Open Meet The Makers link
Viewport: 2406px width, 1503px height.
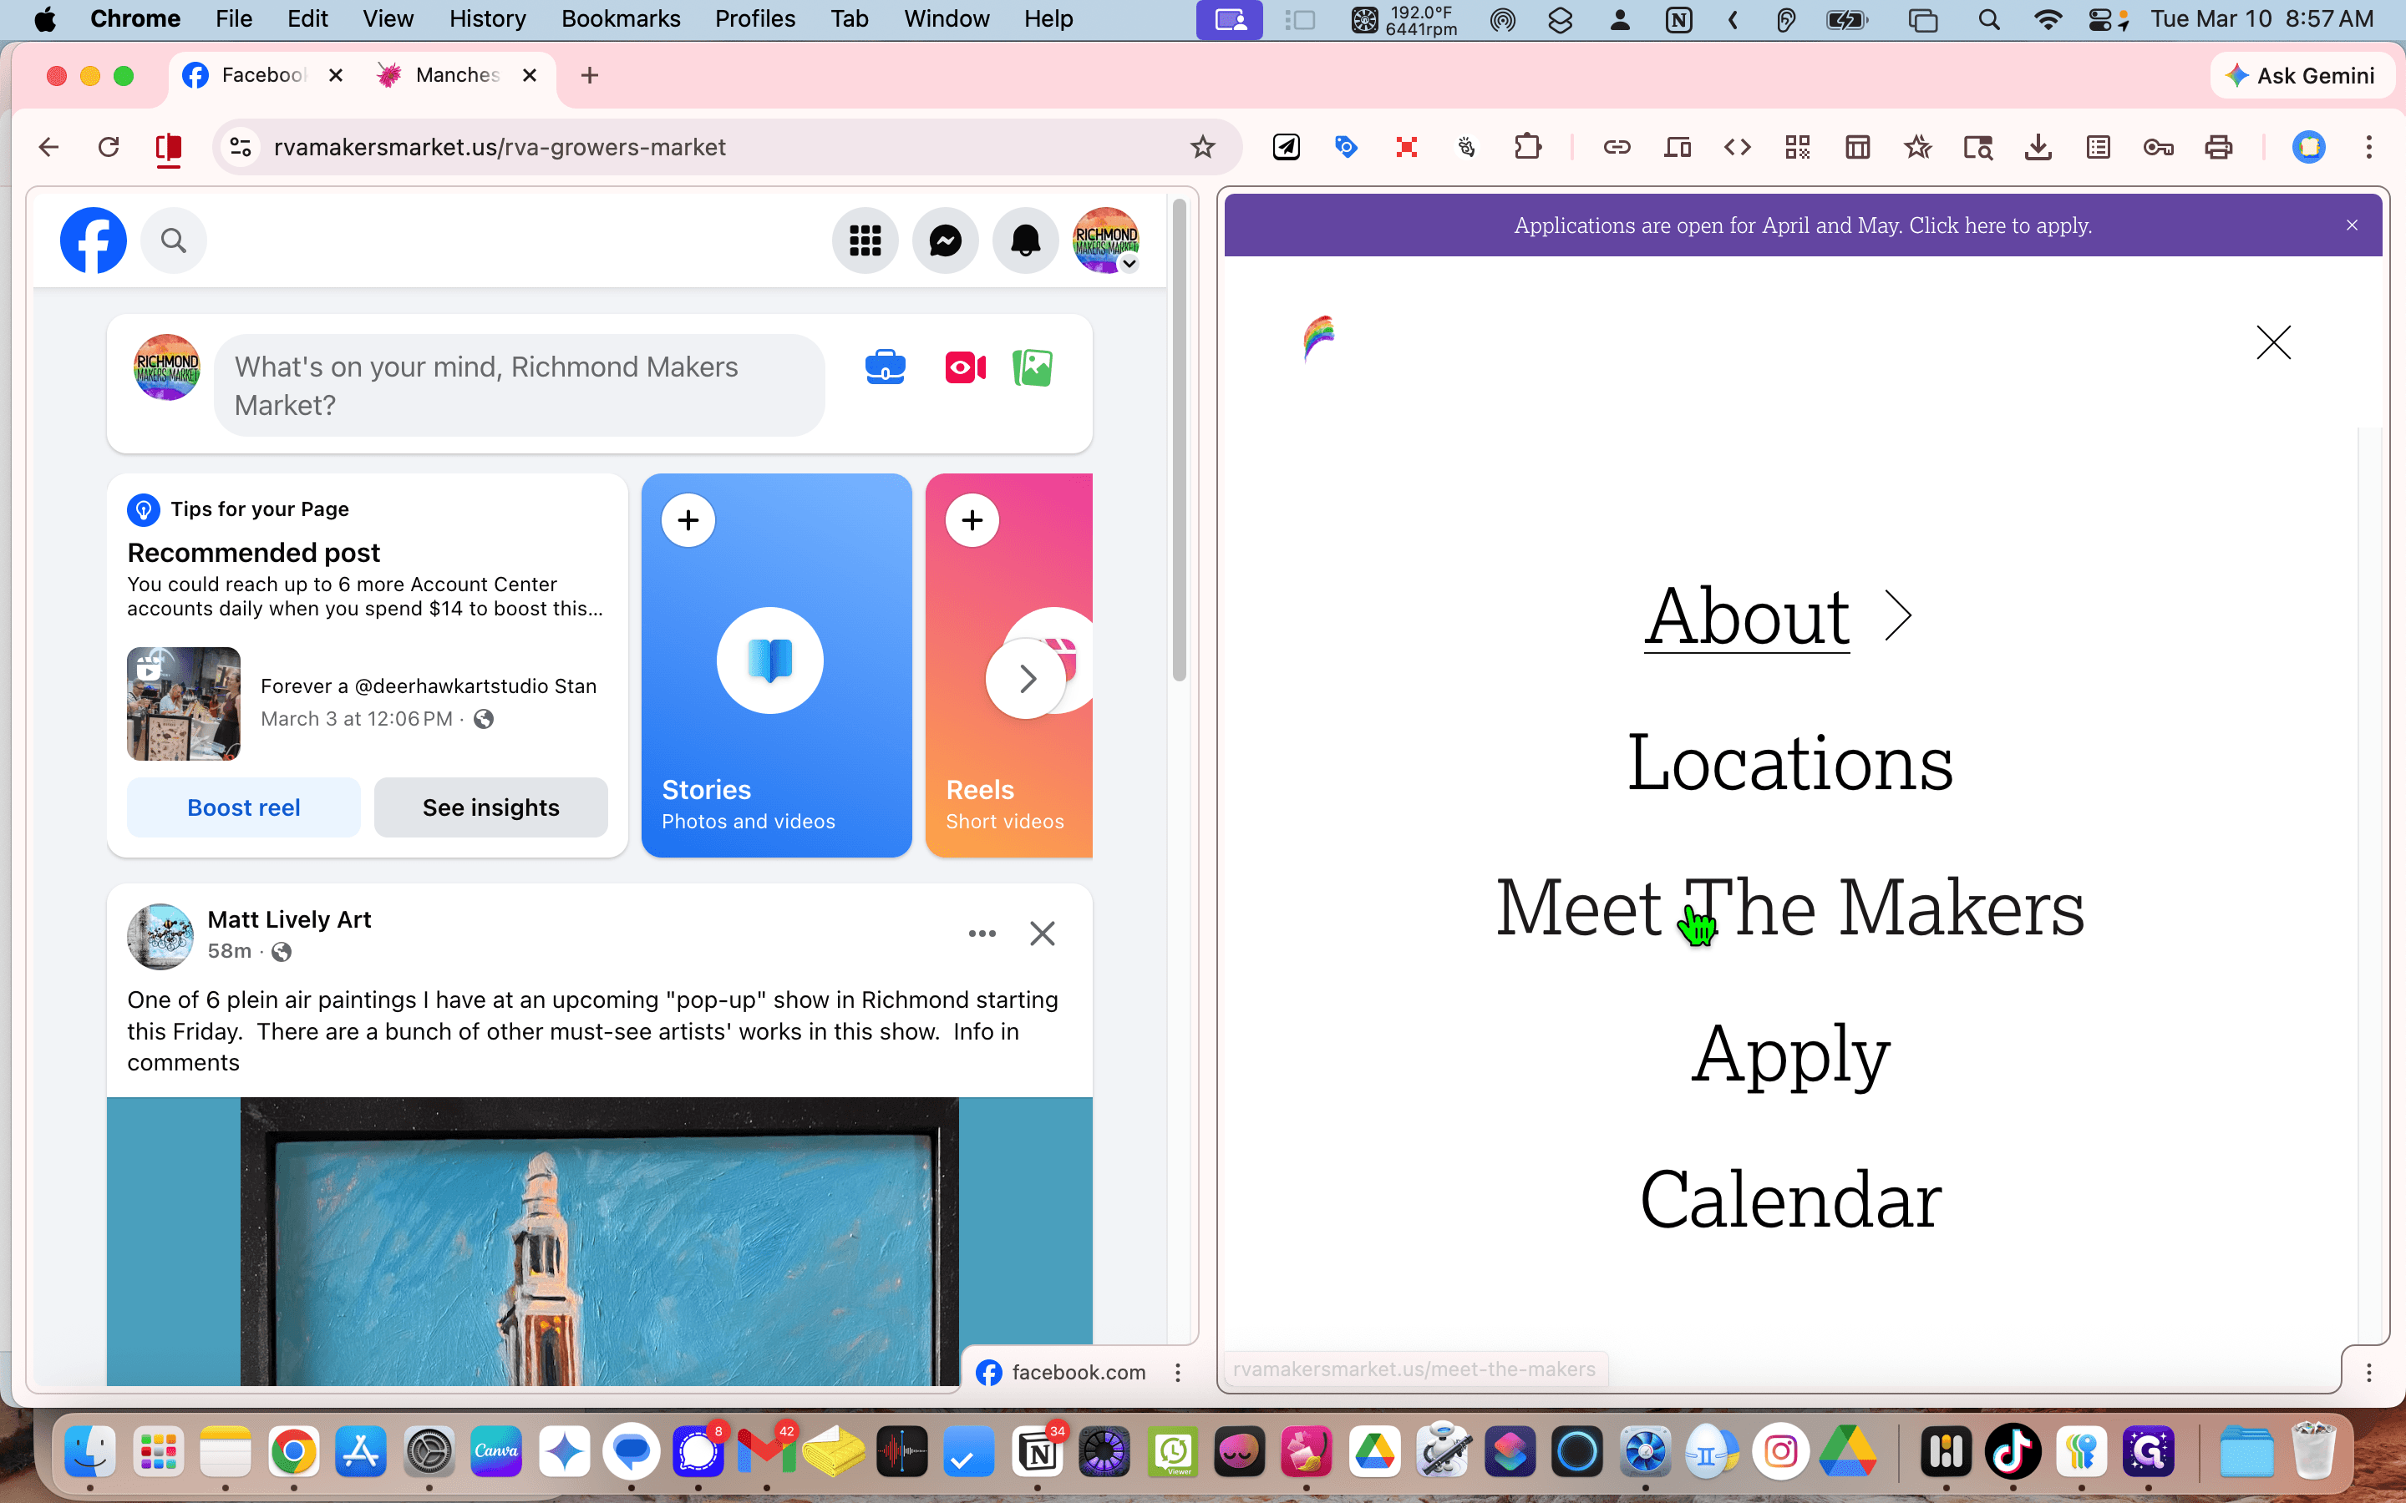1789,908
